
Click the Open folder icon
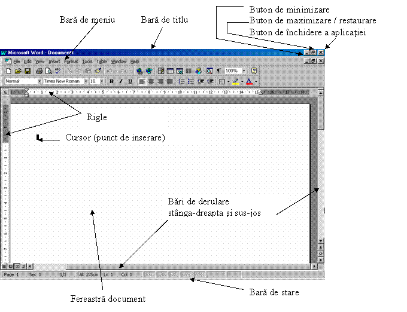tap(17, 71)
